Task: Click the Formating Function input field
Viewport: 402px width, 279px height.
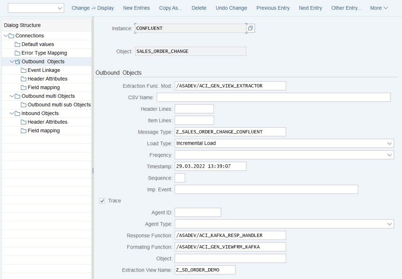Action: pyautogui.click(x=230, y=247)
